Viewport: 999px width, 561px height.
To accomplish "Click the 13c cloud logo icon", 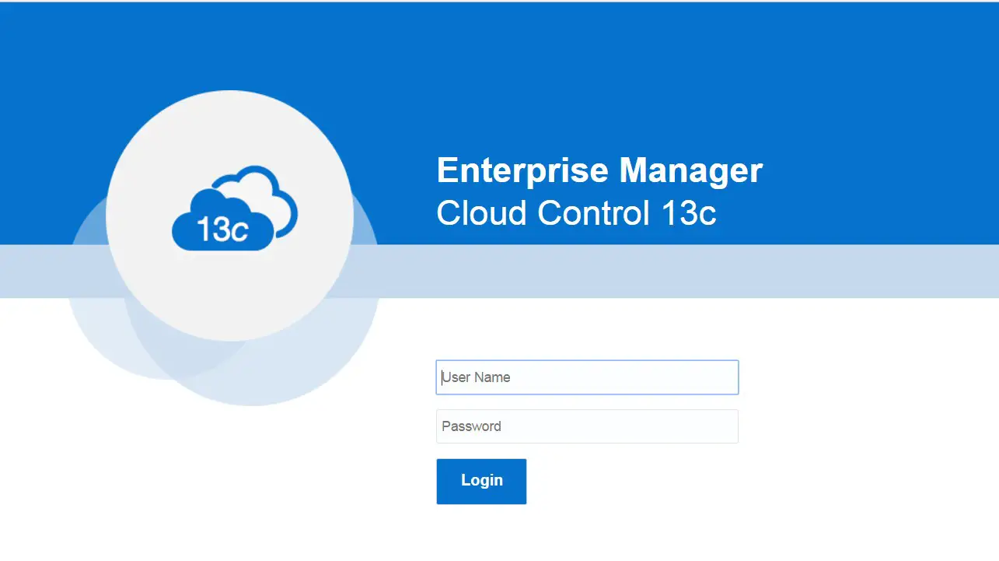I will (235, 208).
